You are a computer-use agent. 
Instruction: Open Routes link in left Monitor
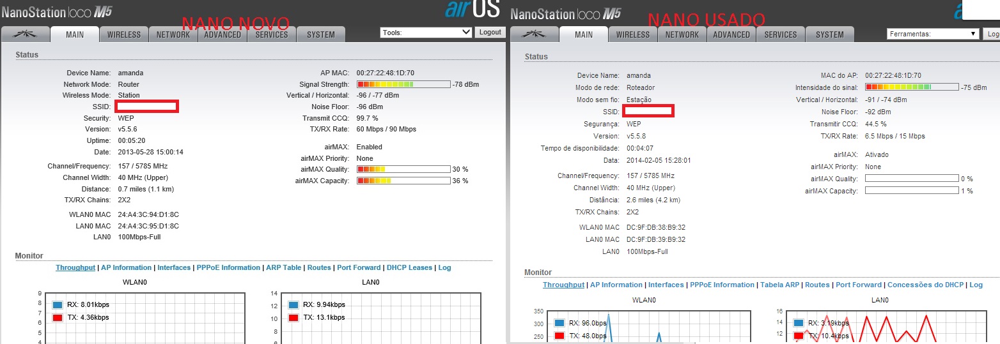[319, 268]
